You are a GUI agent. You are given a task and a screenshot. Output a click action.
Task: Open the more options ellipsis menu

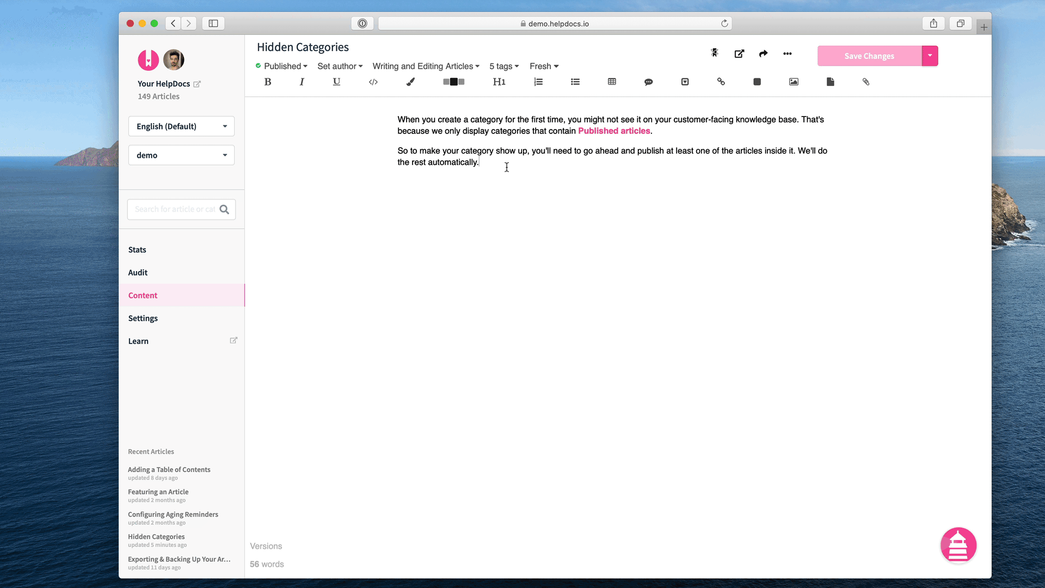pos(788,53)
